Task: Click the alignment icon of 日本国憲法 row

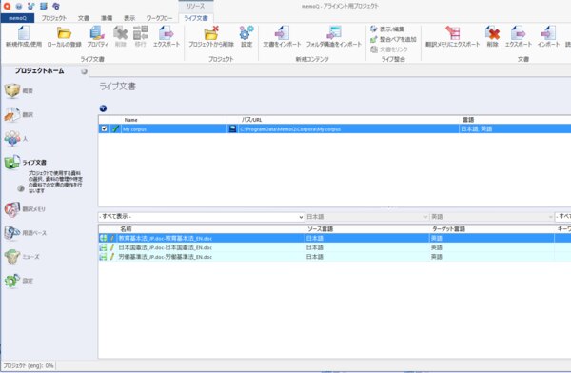Action: (104, 247)
